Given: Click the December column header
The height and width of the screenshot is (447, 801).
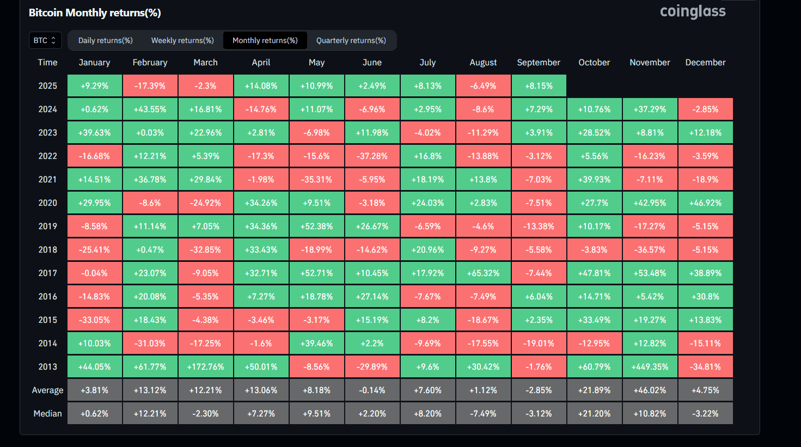Looking at the screenshot, I should tap(705, 63).
